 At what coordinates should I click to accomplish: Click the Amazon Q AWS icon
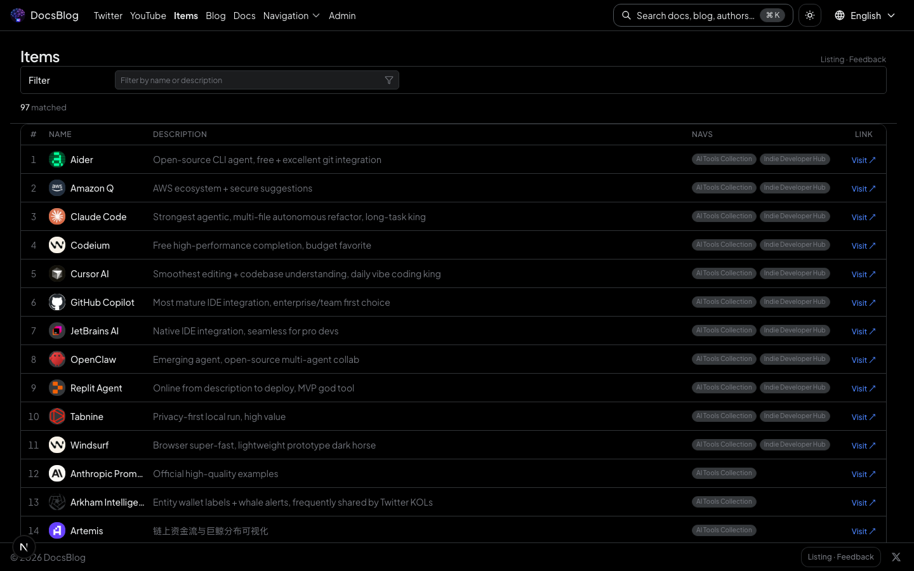coord(57,188)
